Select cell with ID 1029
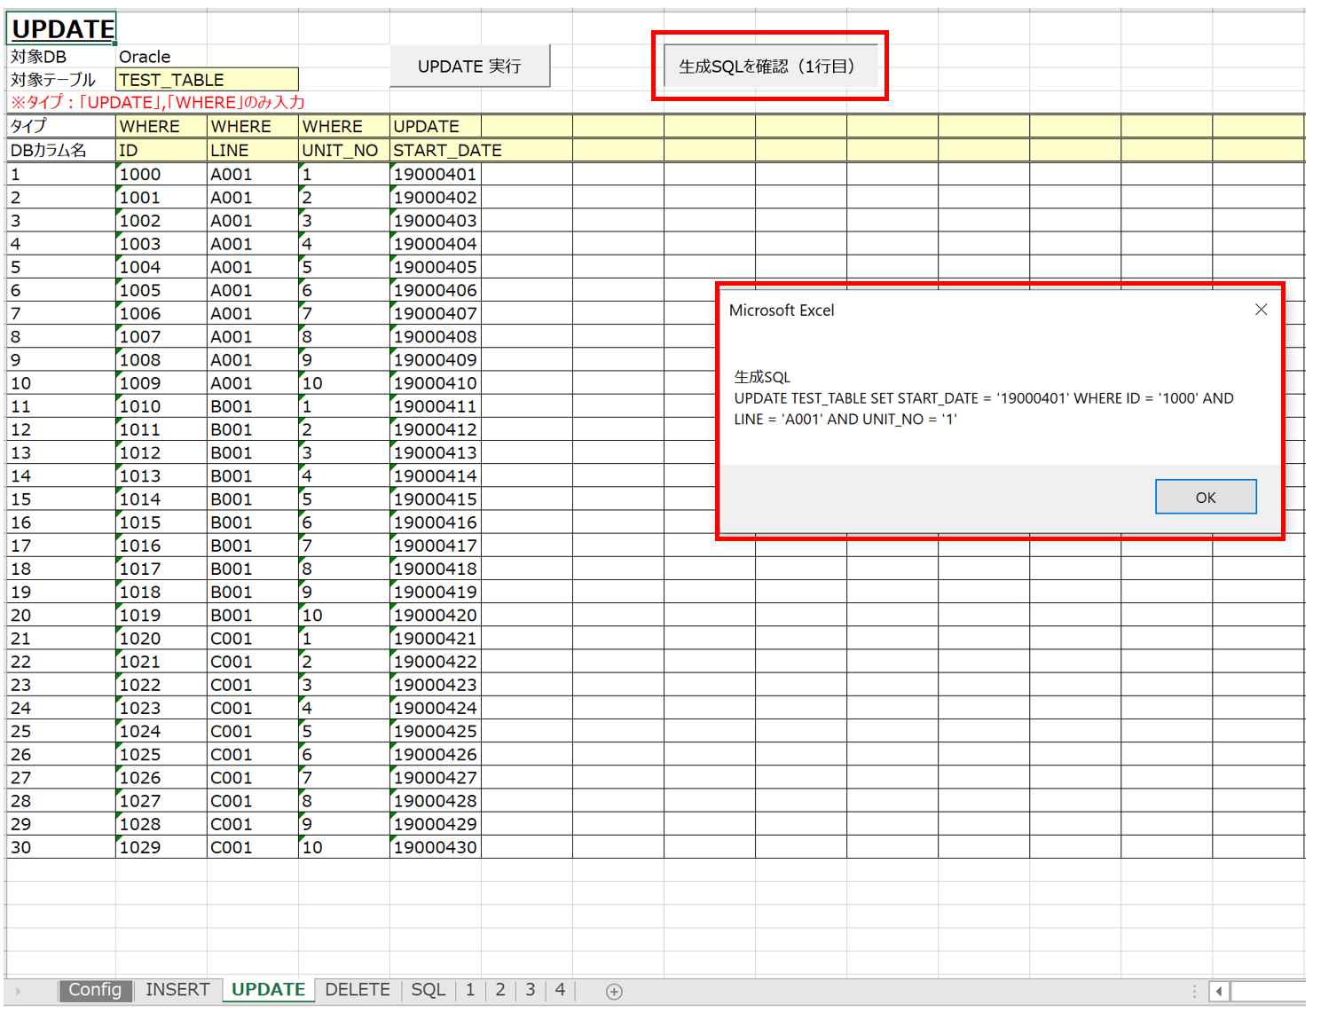 pyautogui.click(x=161, y=847)
